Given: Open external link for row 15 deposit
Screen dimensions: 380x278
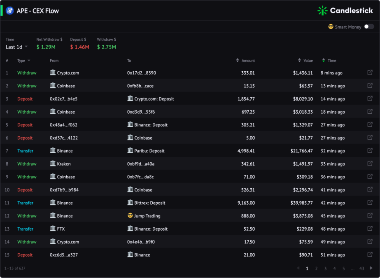Looking at the screenshot, I should click(370, 255).
